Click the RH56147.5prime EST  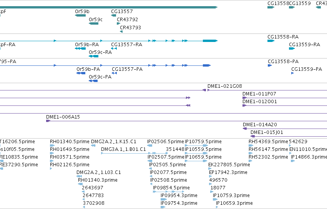pos(251,153)
